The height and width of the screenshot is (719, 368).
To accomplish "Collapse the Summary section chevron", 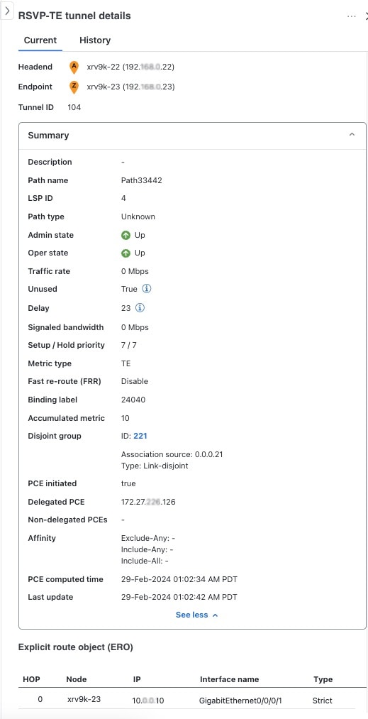I will (352, 135).
